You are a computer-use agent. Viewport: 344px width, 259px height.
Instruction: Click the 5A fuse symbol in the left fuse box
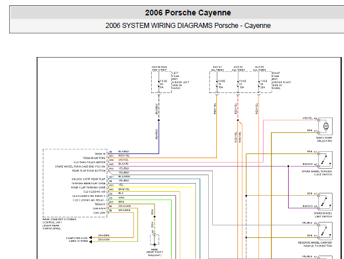click(159, 84)
